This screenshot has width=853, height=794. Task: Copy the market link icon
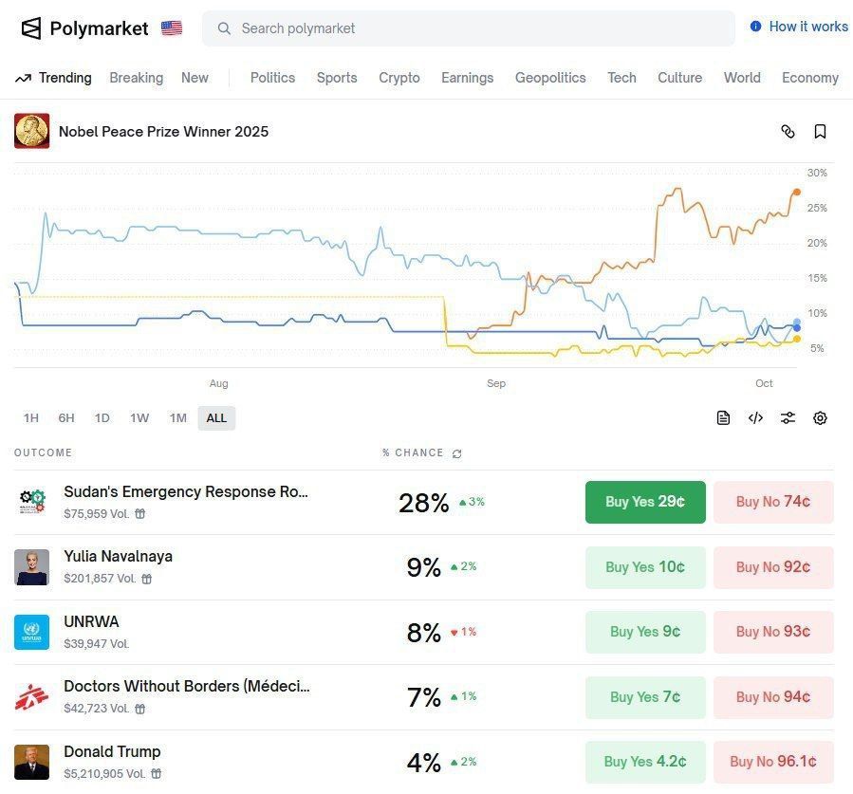[788, 132]
